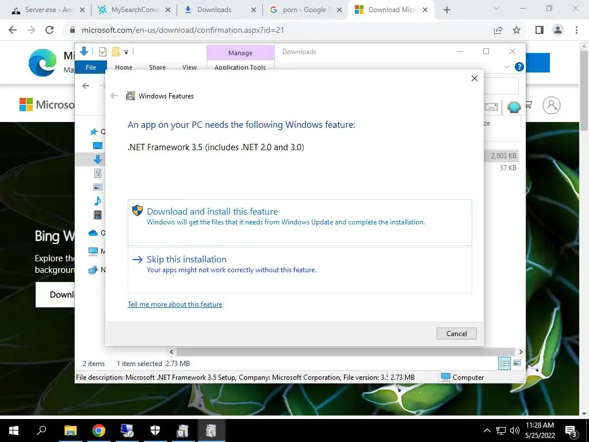Select This PC monitor in navigation pane
Viewport: 589px width, 442px height.
(93, 251)
